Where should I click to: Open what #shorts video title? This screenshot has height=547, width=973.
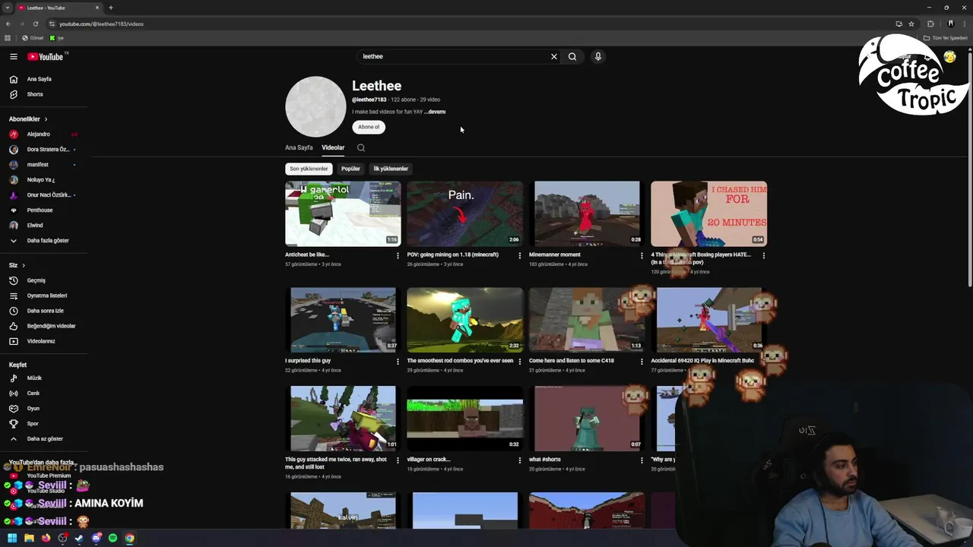545,460
